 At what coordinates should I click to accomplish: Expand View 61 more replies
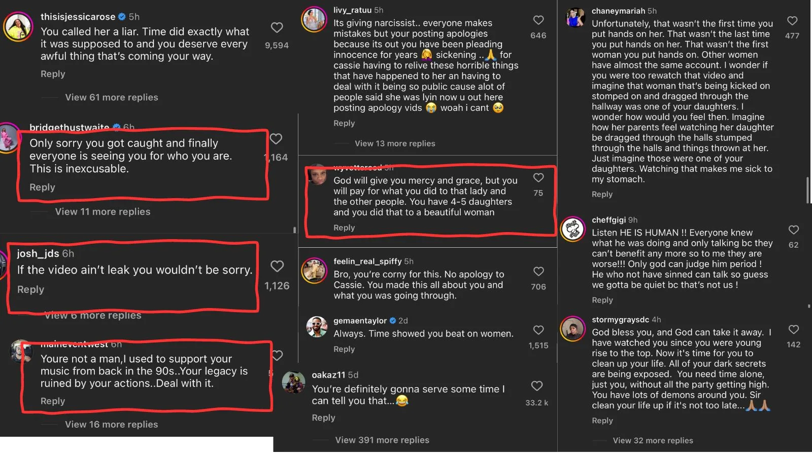pos(112,97)
